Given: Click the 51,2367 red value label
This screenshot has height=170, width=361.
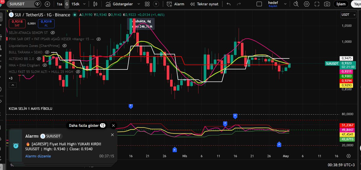Looking at the screenshot, I should click(x=347, y=125).
